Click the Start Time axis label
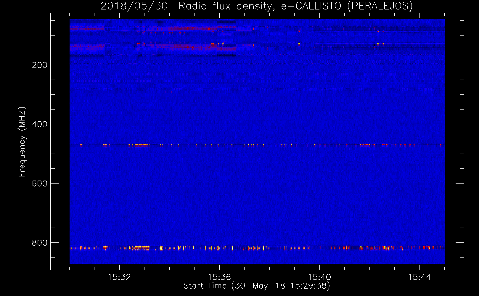 click(257, 286)
